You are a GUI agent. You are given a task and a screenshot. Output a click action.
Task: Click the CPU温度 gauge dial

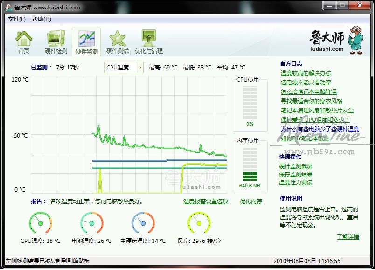[x=41, y=223]
